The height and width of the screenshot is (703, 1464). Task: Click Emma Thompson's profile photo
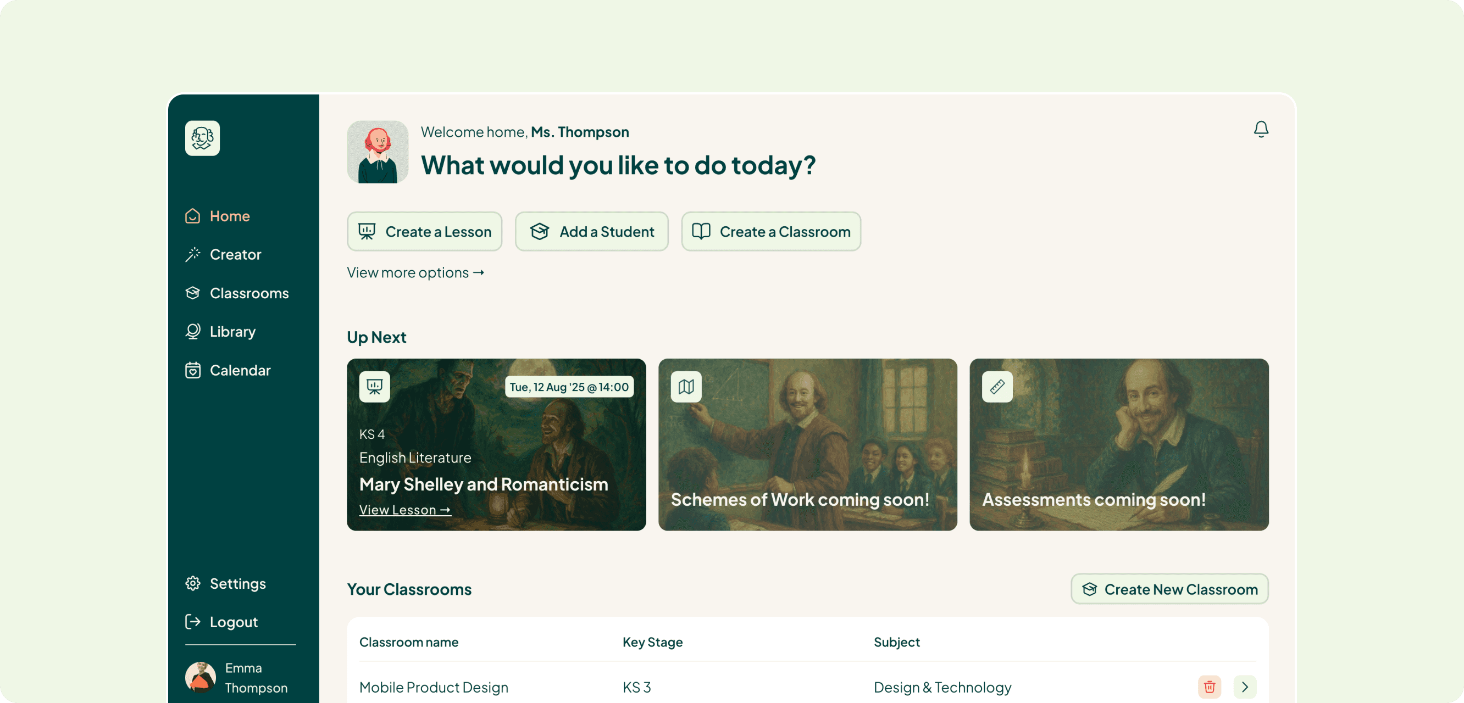point(200,677)
